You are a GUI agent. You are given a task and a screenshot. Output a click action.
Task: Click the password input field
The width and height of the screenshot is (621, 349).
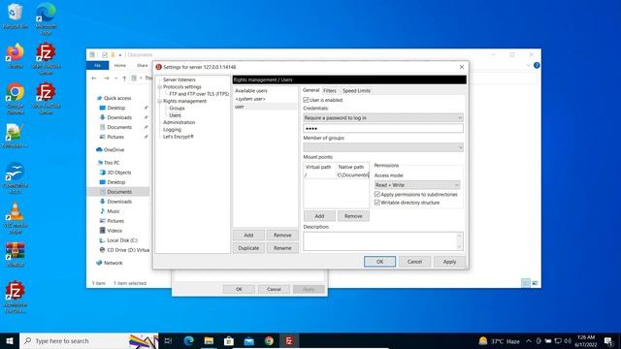coord(383,128)
